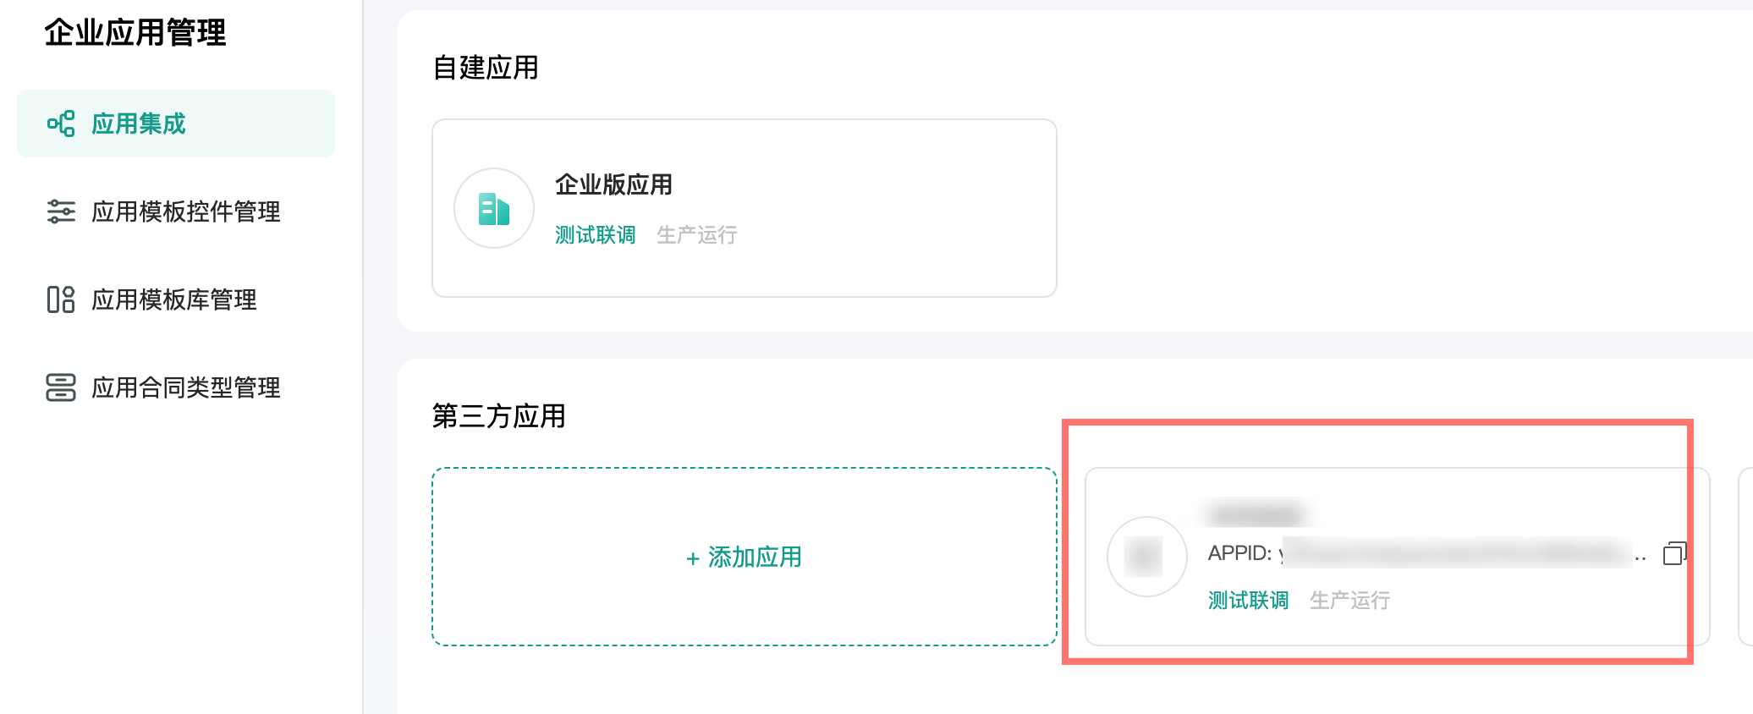Click the partially visible card at right edge
This screenshot has height=714, width=1753.
coord(1745,557)
